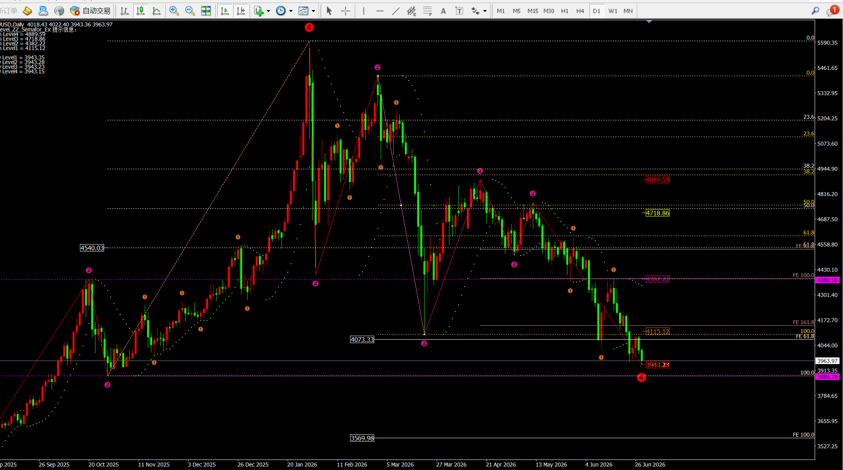Click the chart shift triangle marker

(649, 21)
